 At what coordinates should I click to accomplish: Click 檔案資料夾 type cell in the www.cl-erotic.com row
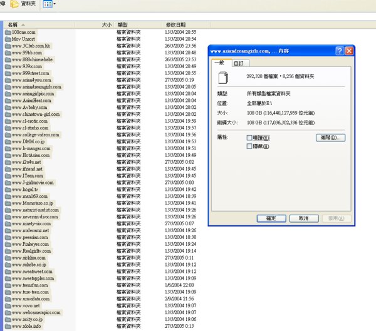pos(128,121)
